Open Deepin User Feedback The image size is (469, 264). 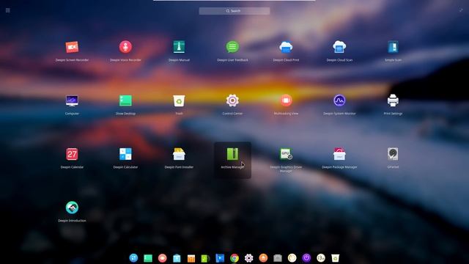[x=232, y=47]
